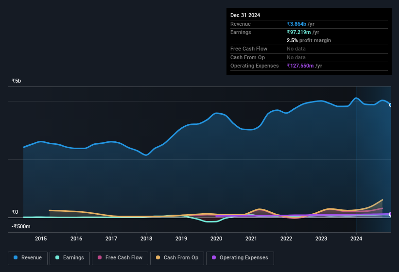The width and height of the screenshot is (399, 272).
Task: Click the Revenue data point marker at chart end
Action: 391,105
